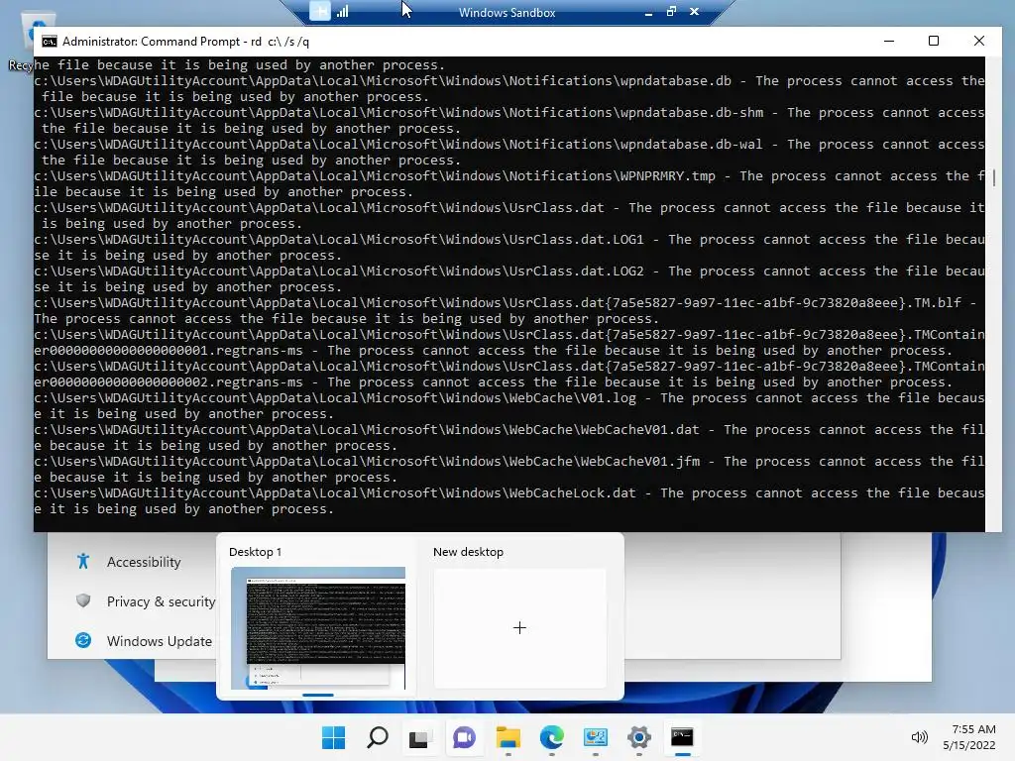This screenshot has height=761, width=1015.
Task: Click the Administrator: Command Prompt title text
Action: (x=185, y=42)
